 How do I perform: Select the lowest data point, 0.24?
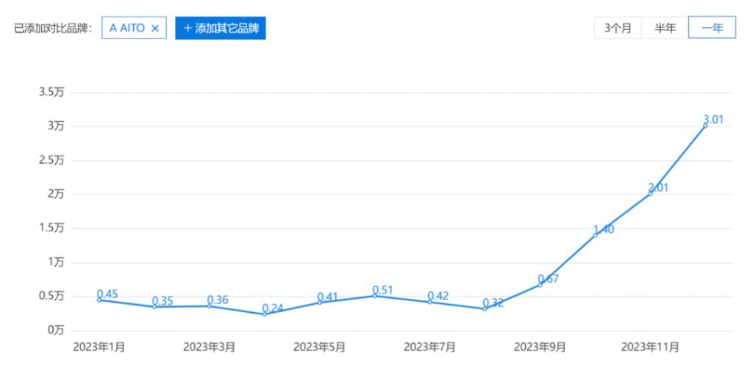pos(265,314)
